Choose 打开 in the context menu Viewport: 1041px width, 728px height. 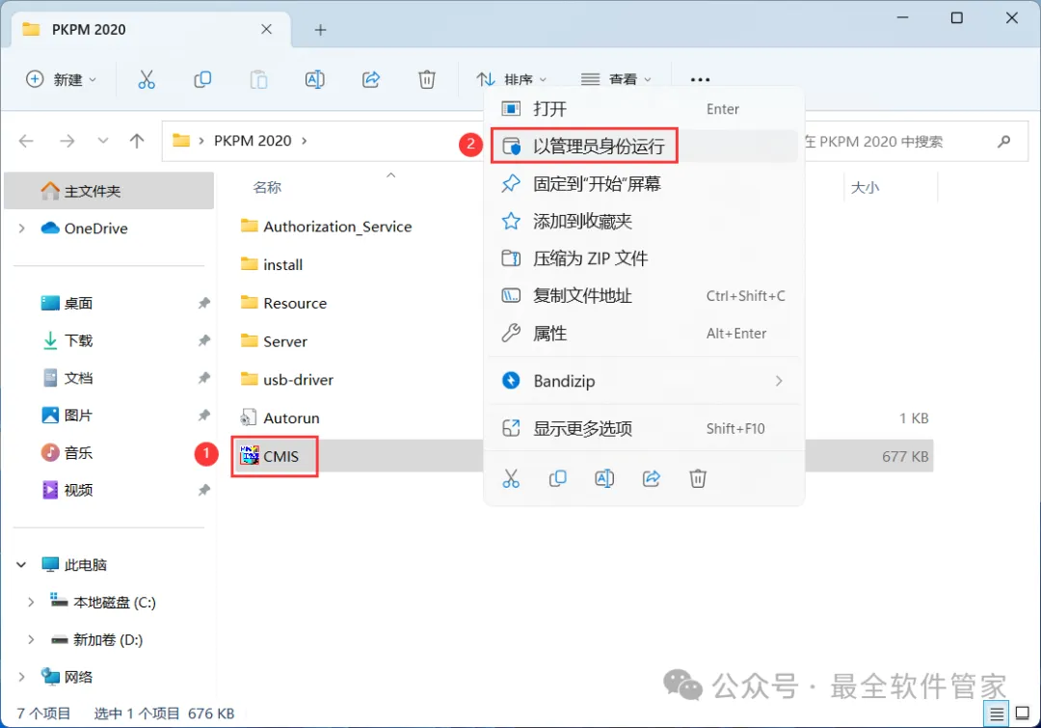coord(643,109)
